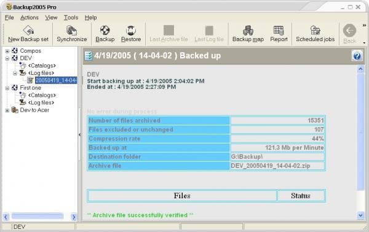The width and height of the screenshot is (369, 232).
Task: Open the Actions menu
Action: pyautogui.click(x=29, y=18)
